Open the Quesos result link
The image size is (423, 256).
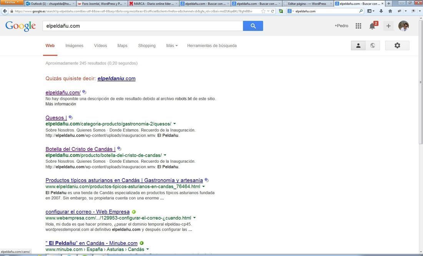point(56,117)
